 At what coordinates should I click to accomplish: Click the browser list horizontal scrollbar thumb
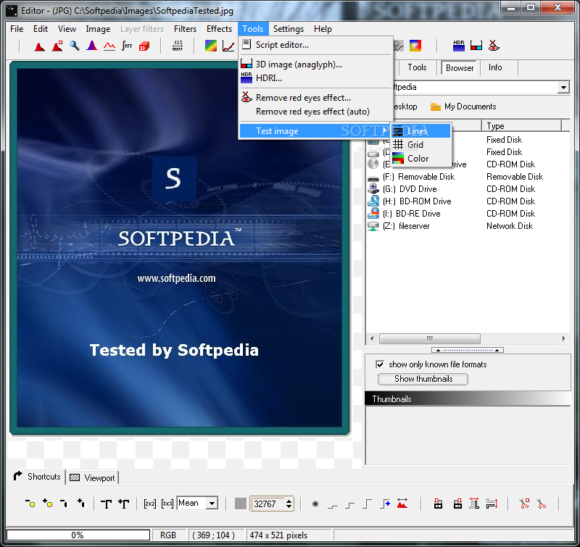click(429, 338)
